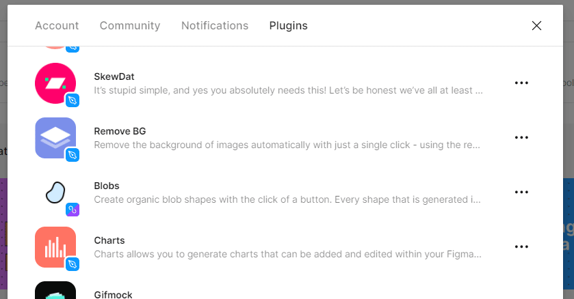
Task: Click the Gifmock black plugin icon
Action: tap(55, 290)
